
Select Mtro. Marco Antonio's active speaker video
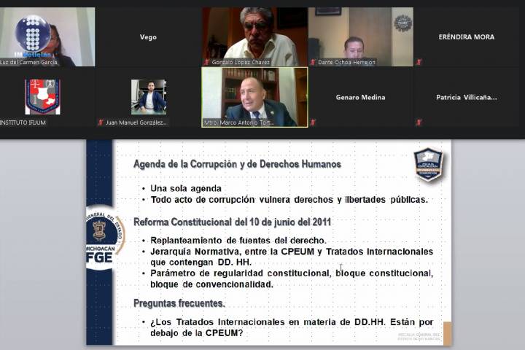tap(254, 96)
